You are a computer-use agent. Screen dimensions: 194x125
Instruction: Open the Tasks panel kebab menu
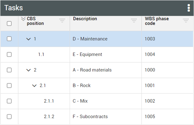point(189,8)
